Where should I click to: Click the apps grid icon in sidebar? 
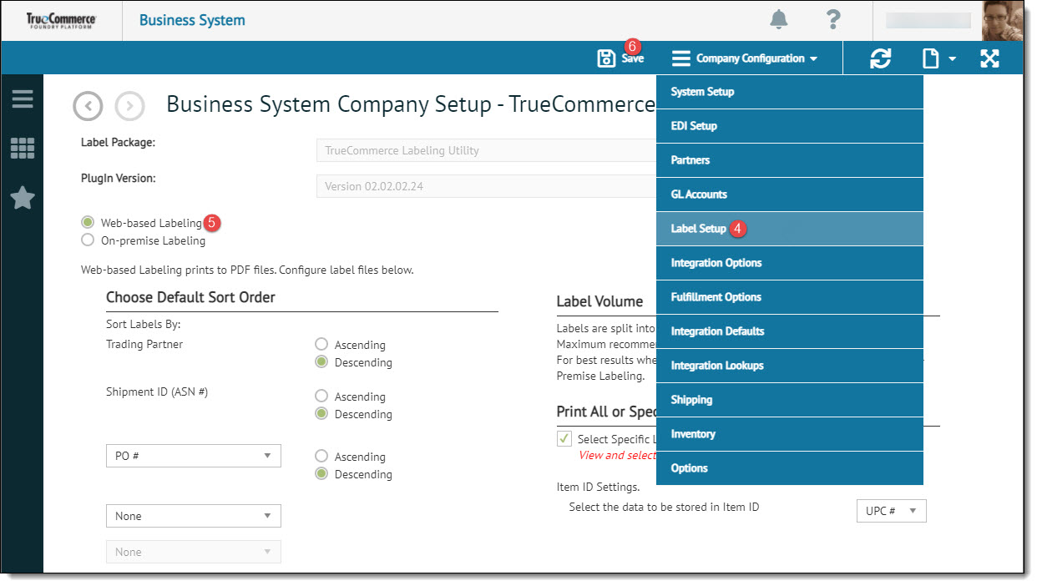(22, 148)
